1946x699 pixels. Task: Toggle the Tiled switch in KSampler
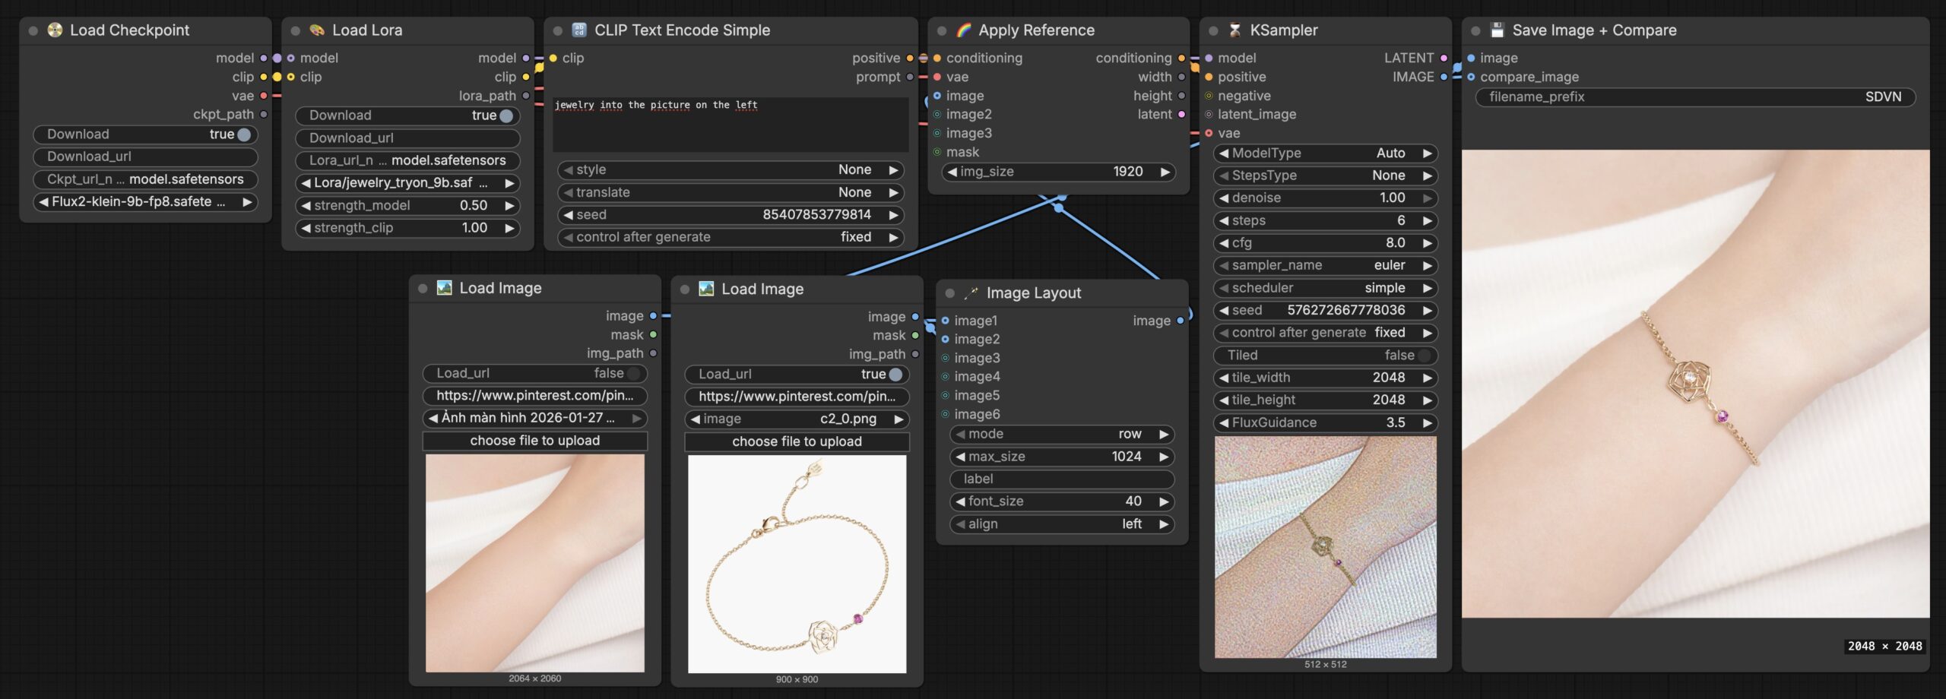[1423, 356]
